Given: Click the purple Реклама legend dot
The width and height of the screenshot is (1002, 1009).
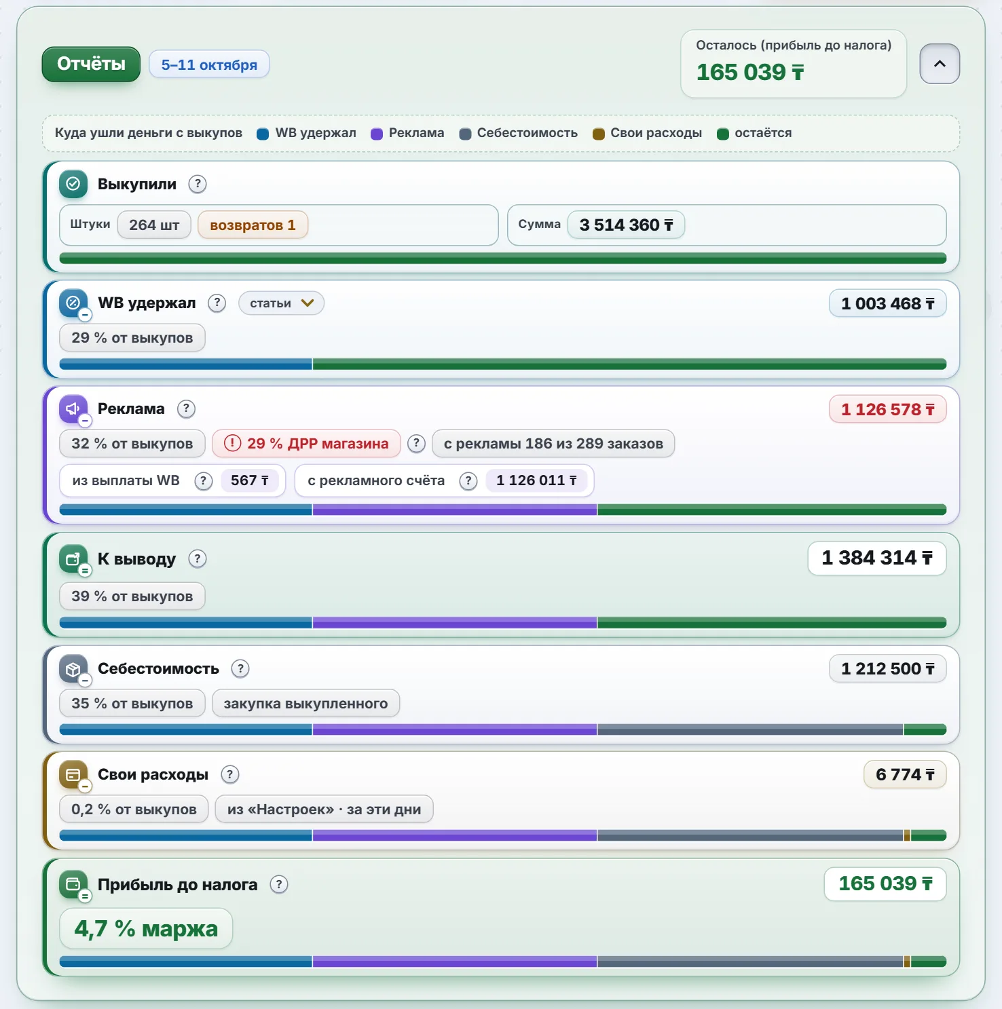Looking at the screenshot, I should tap(377, 134).
